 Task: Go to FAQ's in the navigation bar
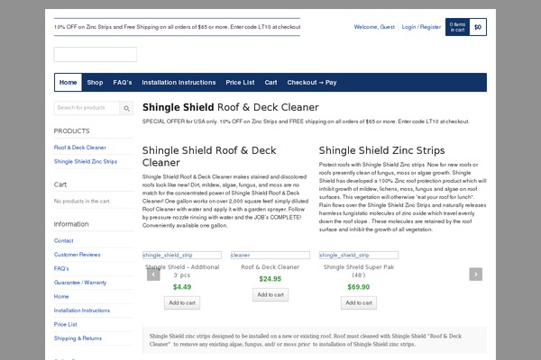123,82
